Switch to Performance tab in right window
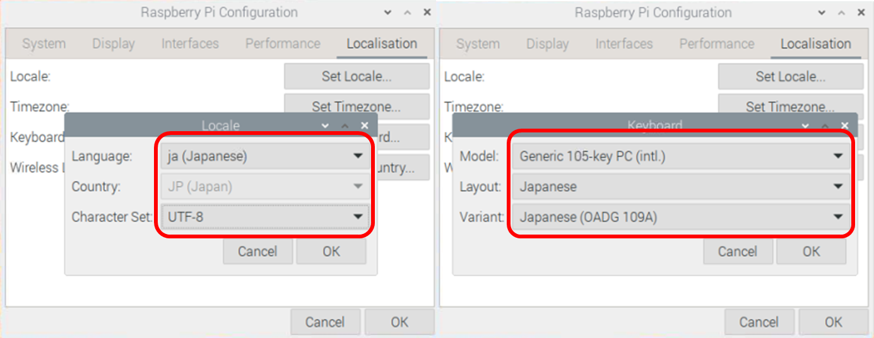 click(717, 44)
